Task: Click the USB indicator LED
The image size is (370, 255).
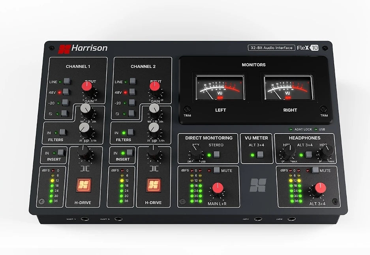Action: pos(316,129)
